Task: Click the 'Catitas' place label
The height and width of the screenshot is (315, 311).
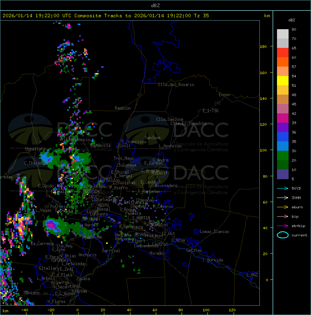Action: [x=194, y=250]
